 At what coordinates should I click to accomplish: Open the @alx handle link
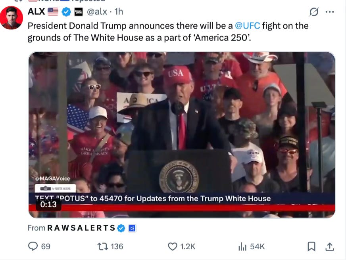click(x=97, y=11)
